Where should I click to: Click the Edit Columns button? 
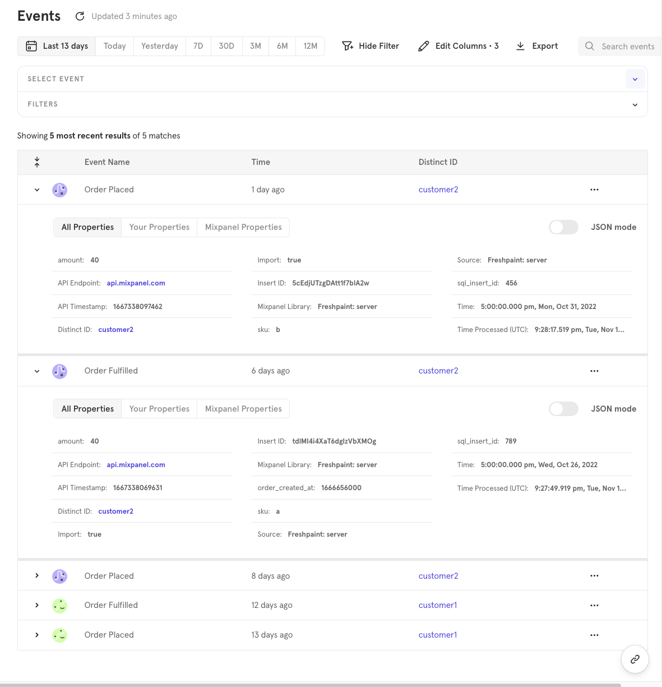(x=459, y=46)
